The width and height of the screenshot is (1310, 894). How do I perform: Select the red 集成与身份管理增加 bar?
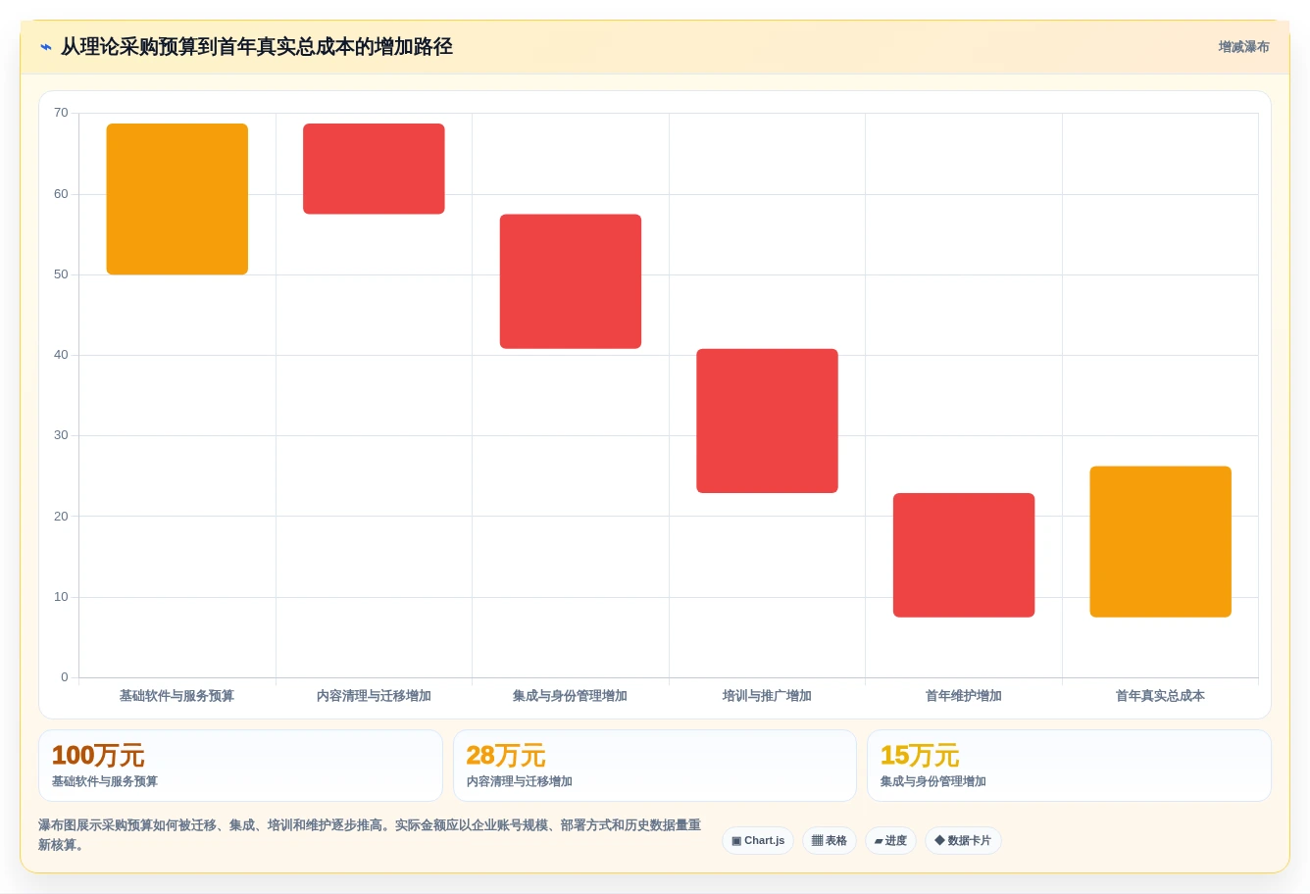571,281
